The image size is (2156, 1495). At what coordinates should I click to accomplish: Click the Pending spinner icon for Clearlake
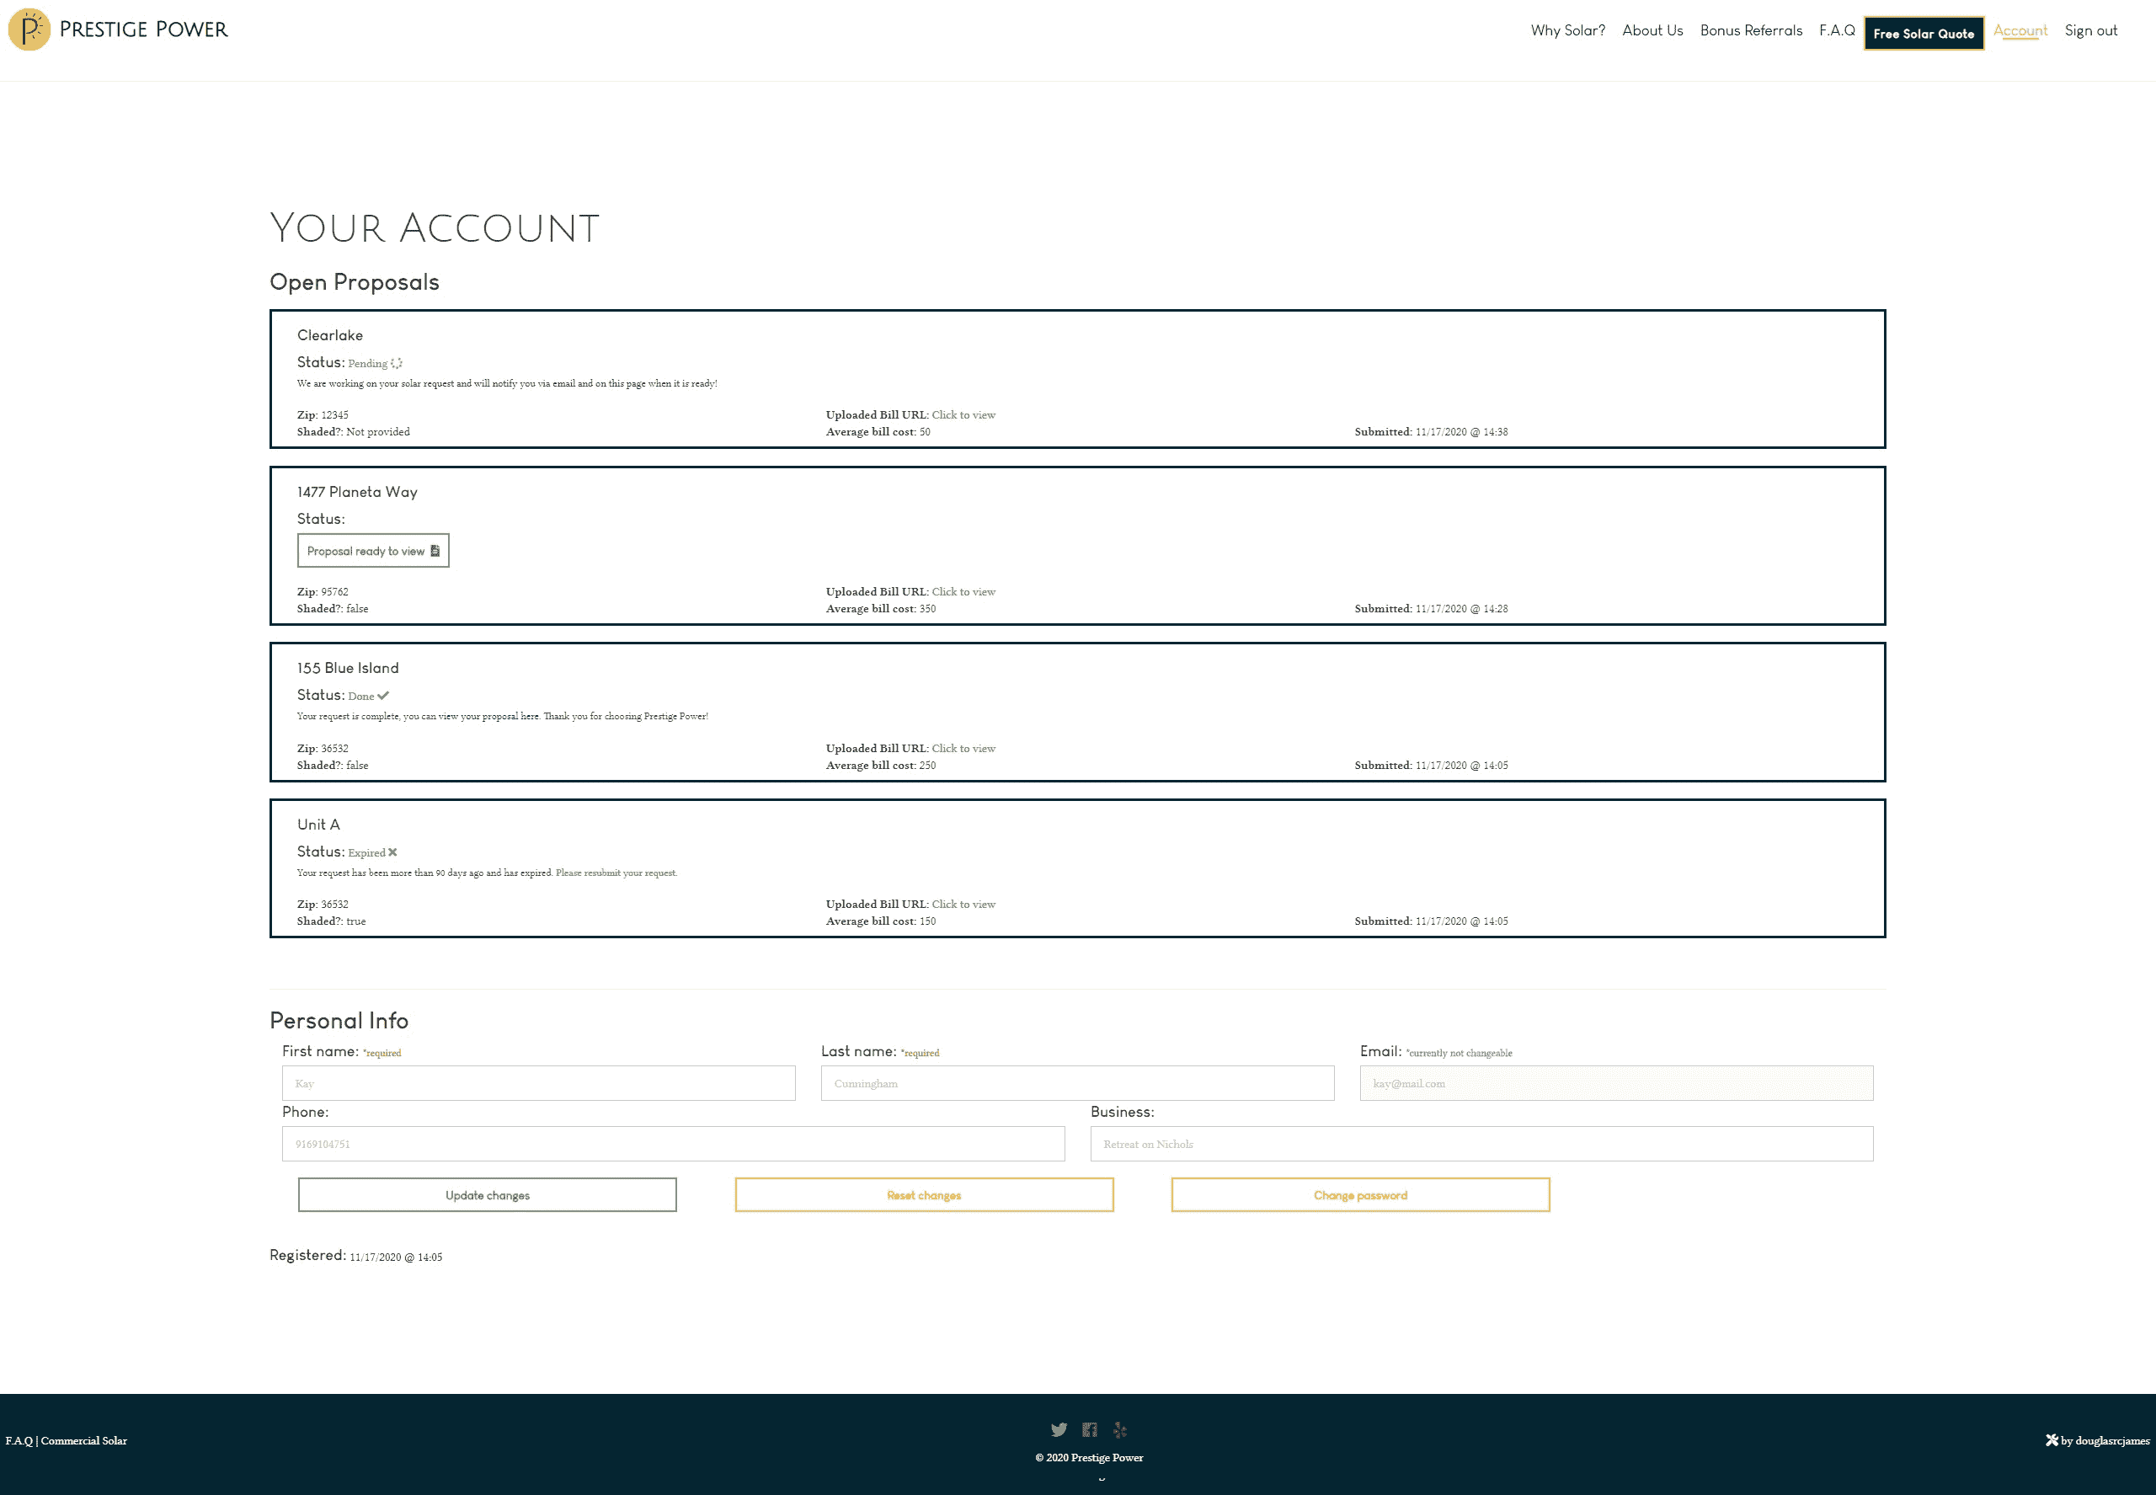click(x=396, y=364)
